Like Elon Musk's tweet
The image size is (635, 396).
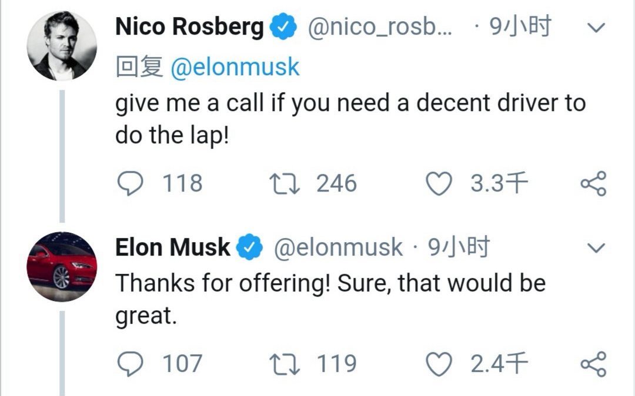tap(439, 364)
